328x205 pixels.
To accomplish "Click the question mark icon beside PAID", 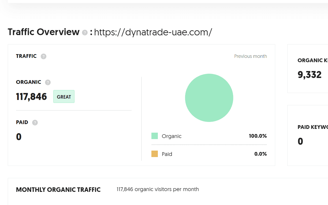I will (35, 122).
